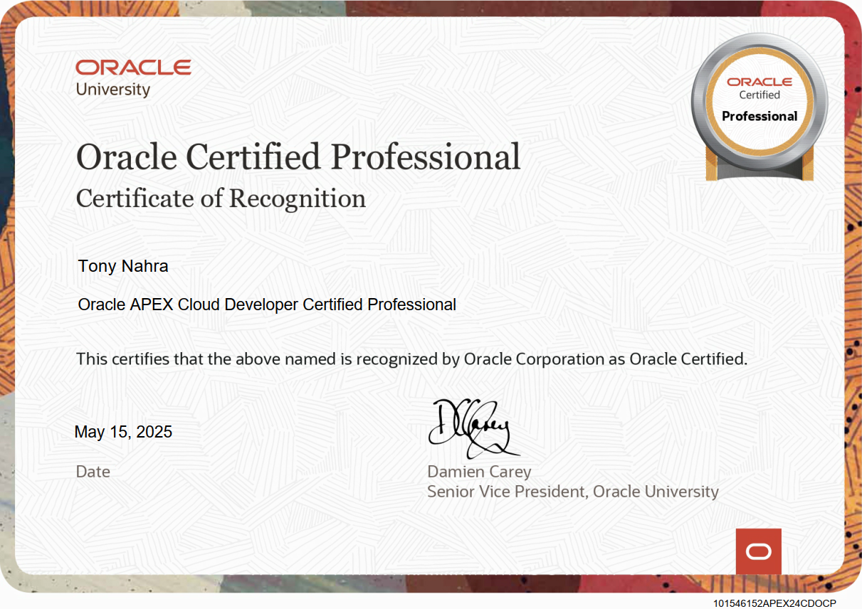Click the Oracle University logo
Viewport: 862px width, 609px height.
(133, 78)
